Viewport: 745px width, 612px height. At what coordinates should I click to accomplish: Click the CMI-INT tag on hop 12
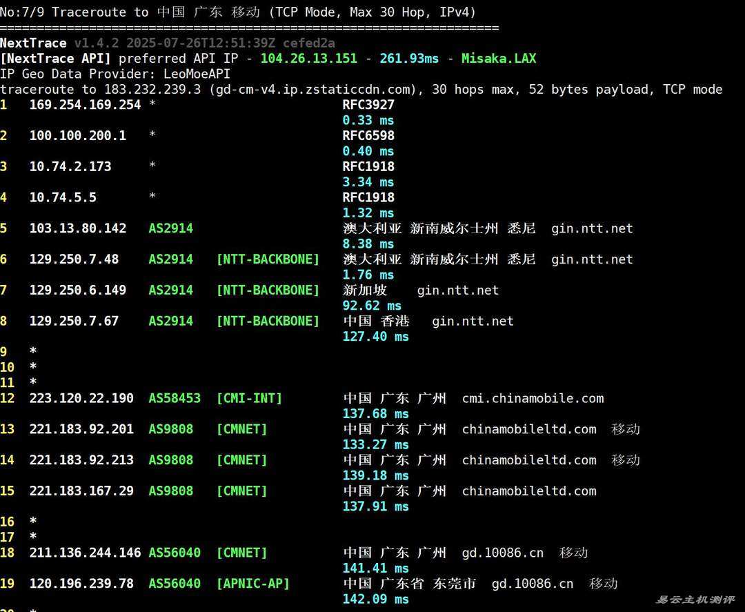coord(249,398)
